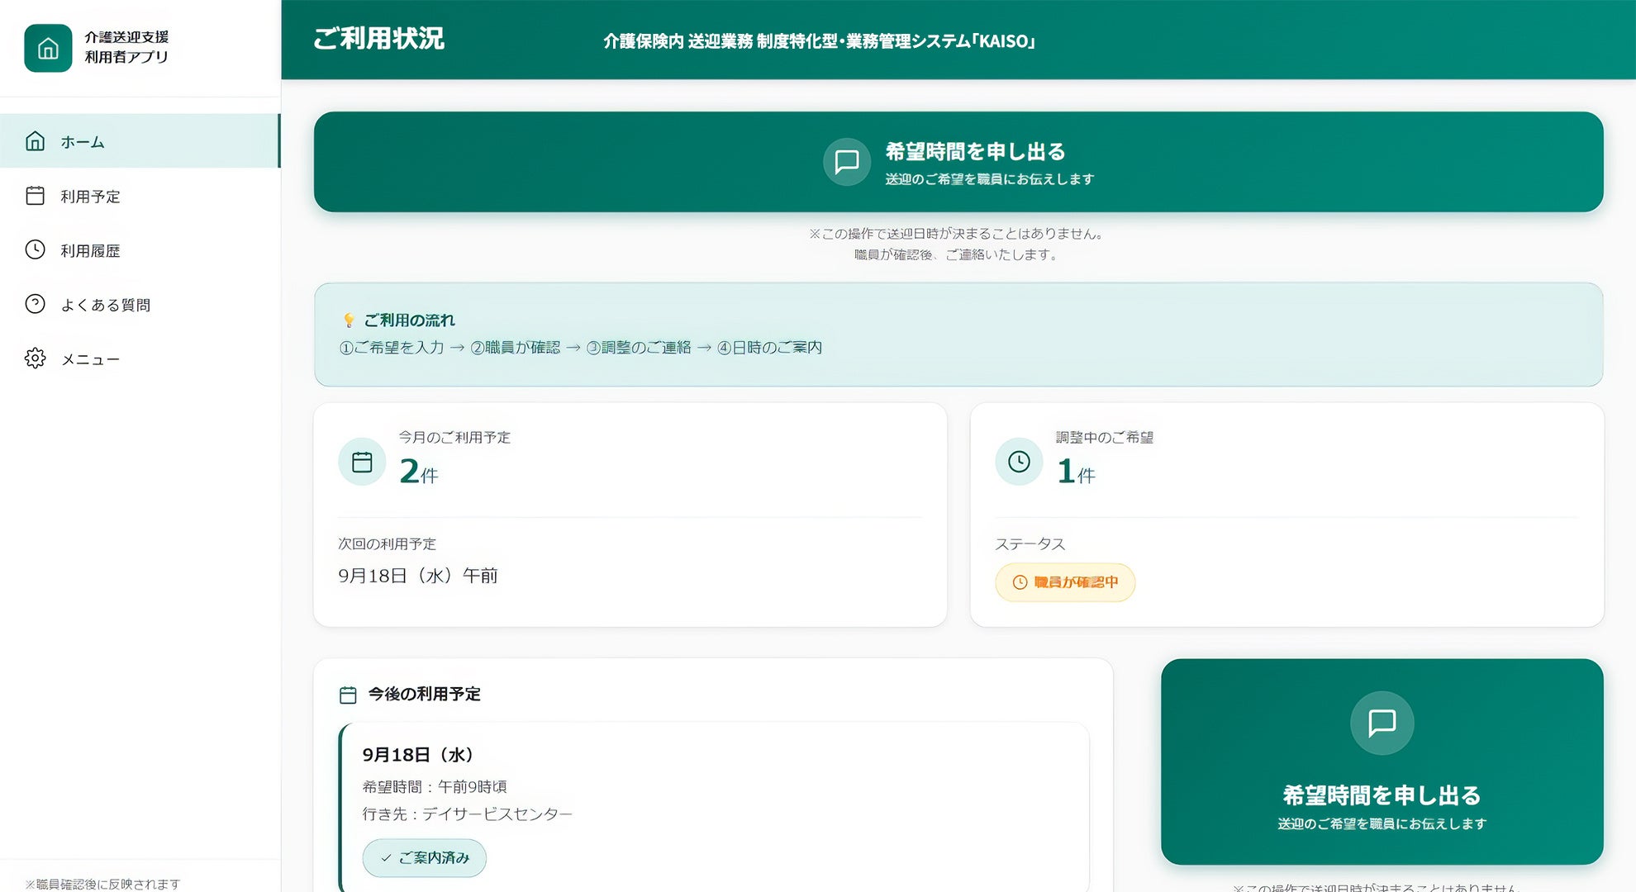The image size is (1636, 892).
Task: Click the よくある質問 question mark icon
Action: click(x=35, y=304)
